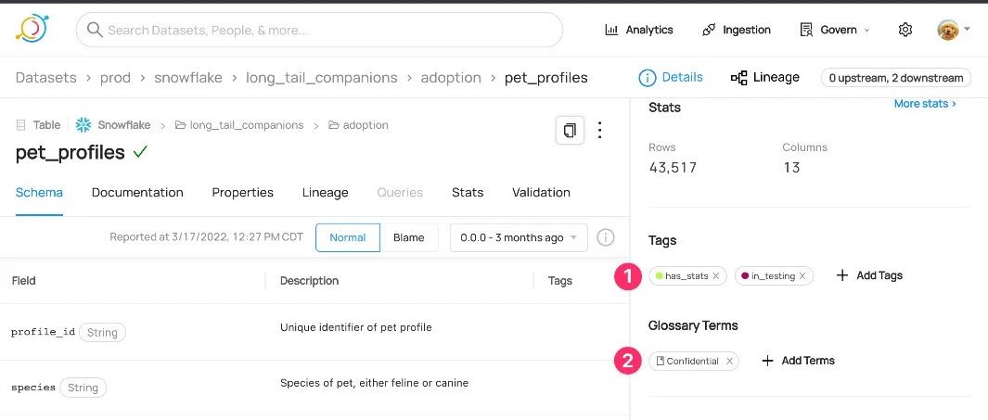Switch schema view to Blame
Image resolution: width=988 pixels, height=420 pixels.
coord(408,237)
